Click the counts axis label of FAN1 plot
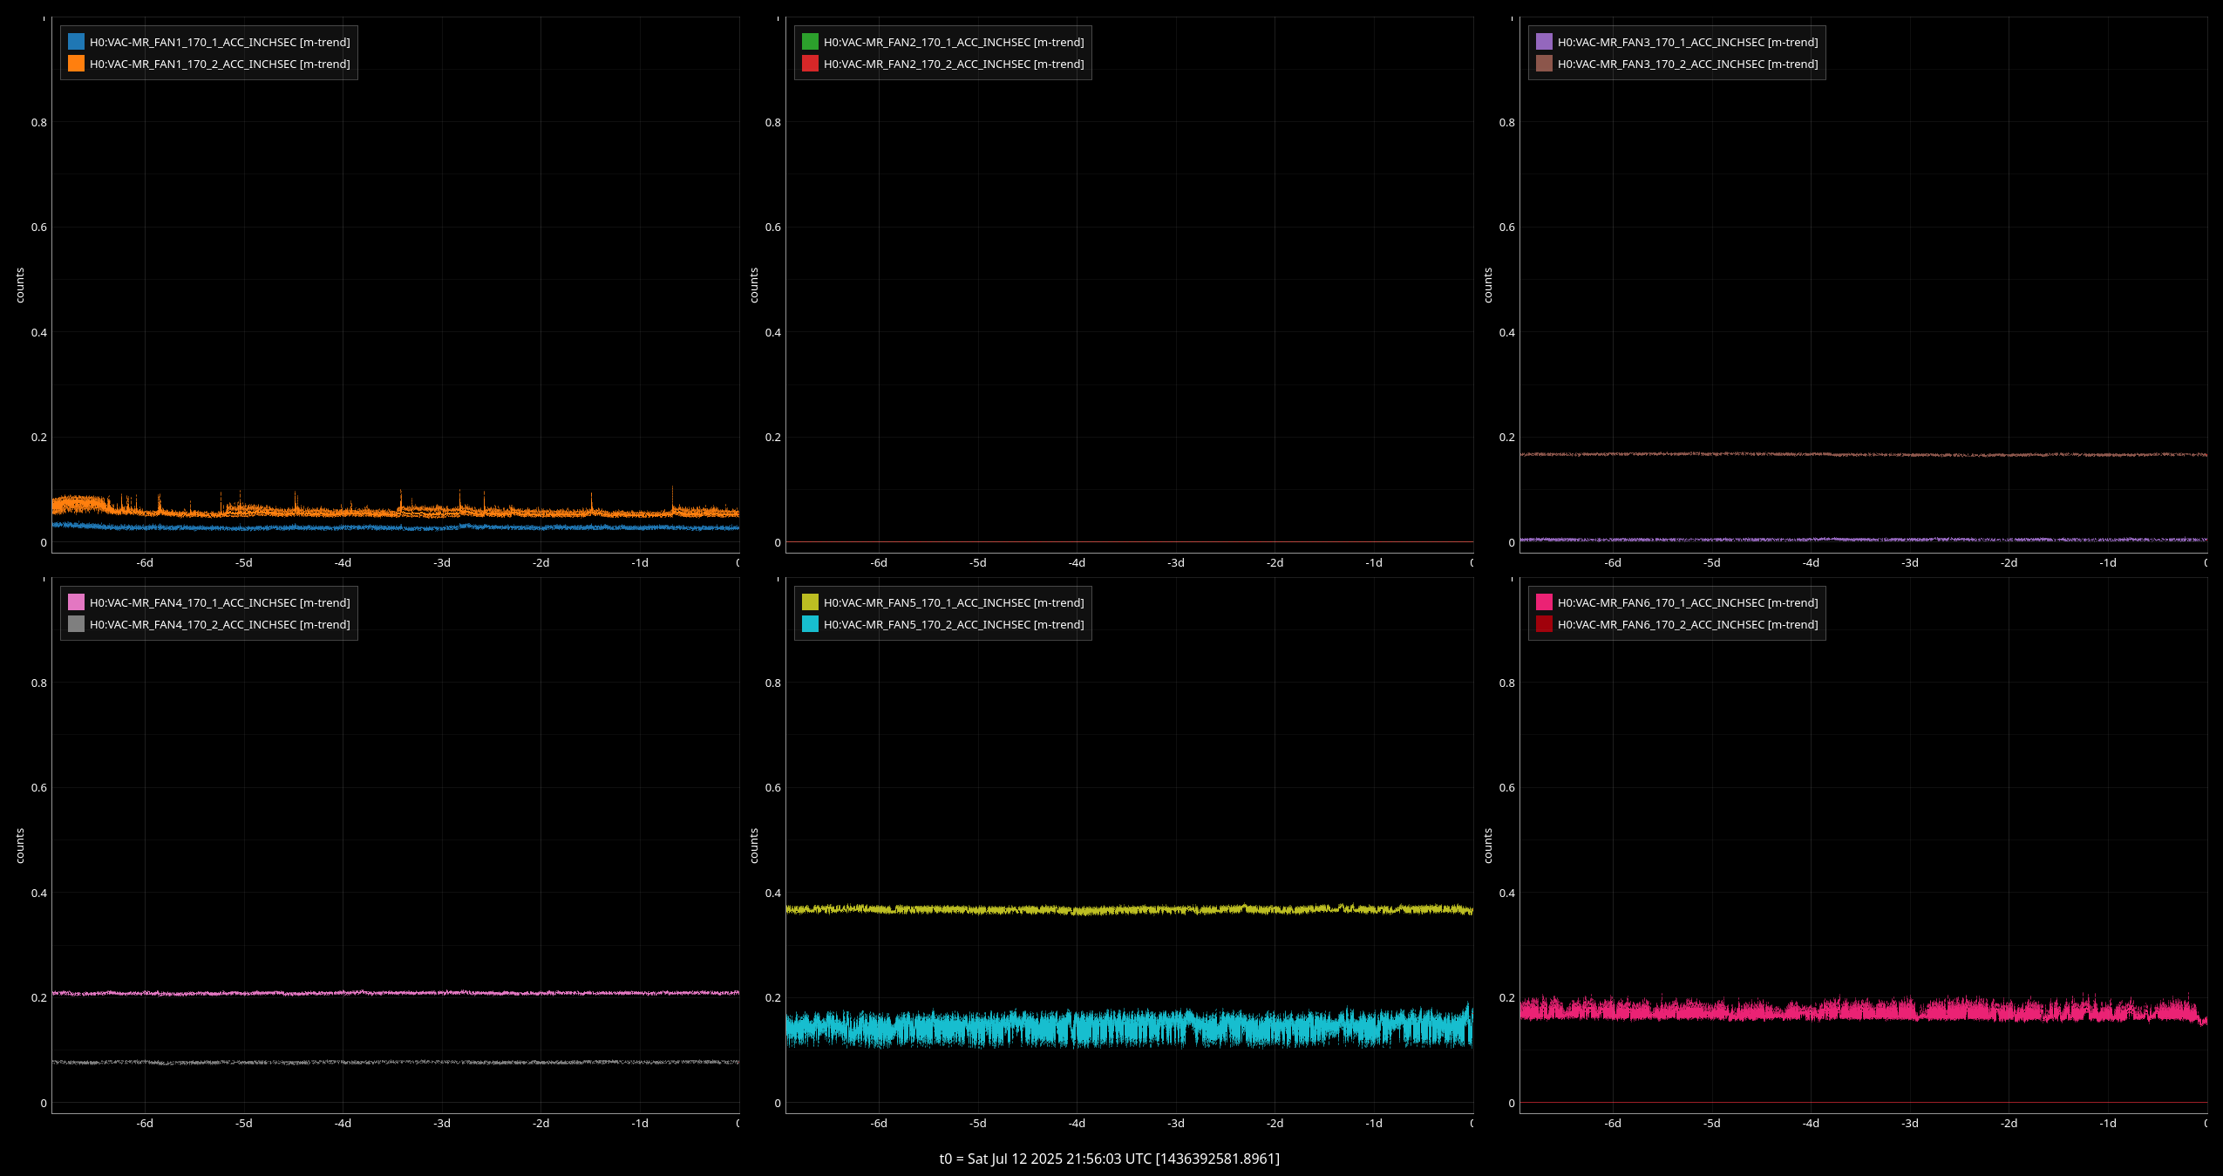Viewport: 2223px width, 1176px height. [20, 286]
